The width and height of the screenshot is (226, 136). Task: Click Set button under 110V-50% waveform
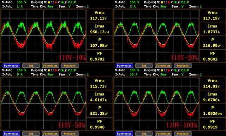pos(31,134)
